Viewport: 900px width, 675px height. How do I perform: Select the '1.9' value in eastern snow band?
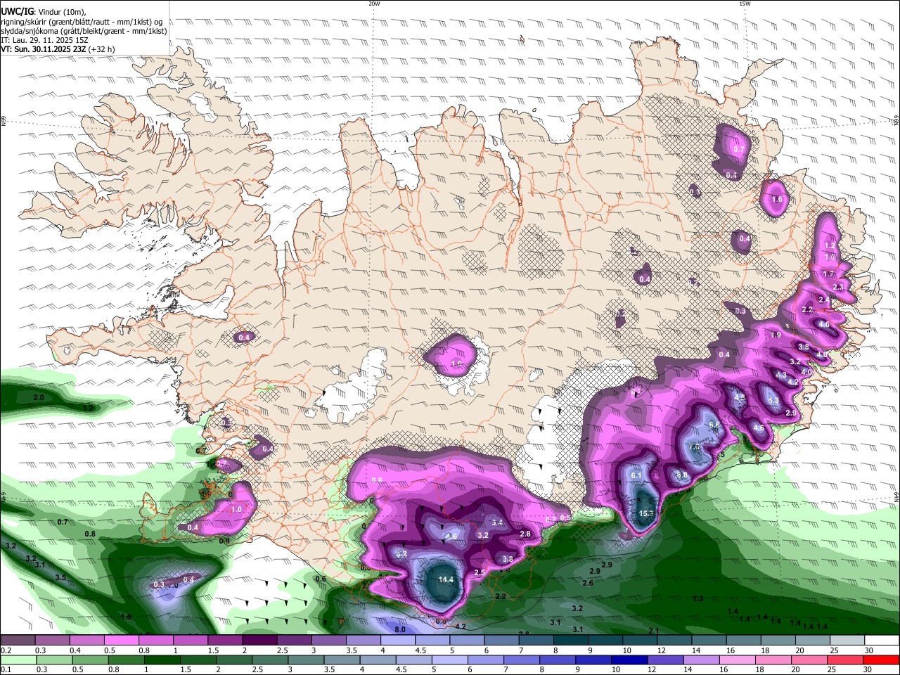(x=776, y=335)
